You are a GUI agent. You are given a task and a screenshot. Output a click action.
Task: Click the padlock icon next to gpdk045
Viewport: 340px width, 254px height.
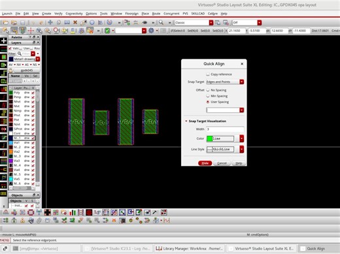(x=11, y=71)
